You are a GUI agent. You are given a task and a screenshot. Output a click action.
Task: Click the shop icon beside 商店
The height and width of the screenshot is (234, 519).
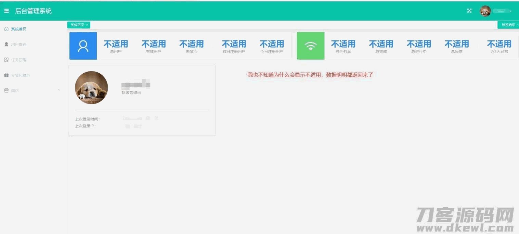[6, 91]
